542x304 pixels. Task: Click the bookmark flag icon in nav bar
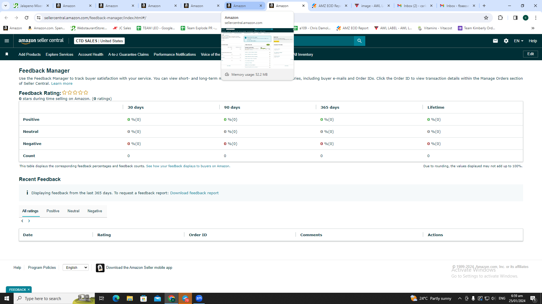[x=7, y=54]
